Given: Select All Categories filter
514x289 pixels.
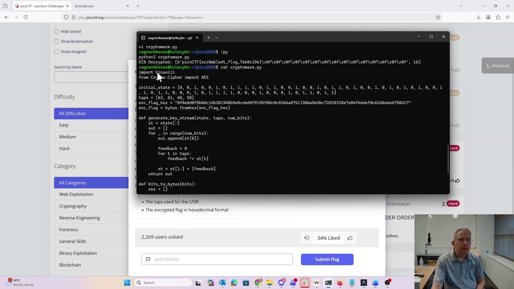Looking at the screenshot, I should pyautogui.click(x=91, y=183).
